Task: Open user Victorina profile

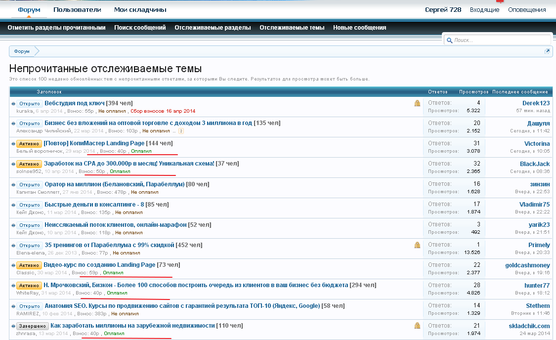Action: tap(537, 144)
